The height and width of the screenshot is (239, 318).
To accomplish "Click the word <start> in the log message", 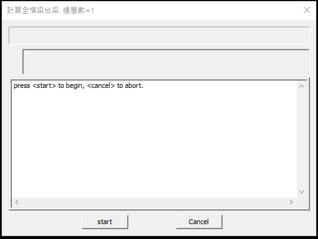I will tap(44, 85).
